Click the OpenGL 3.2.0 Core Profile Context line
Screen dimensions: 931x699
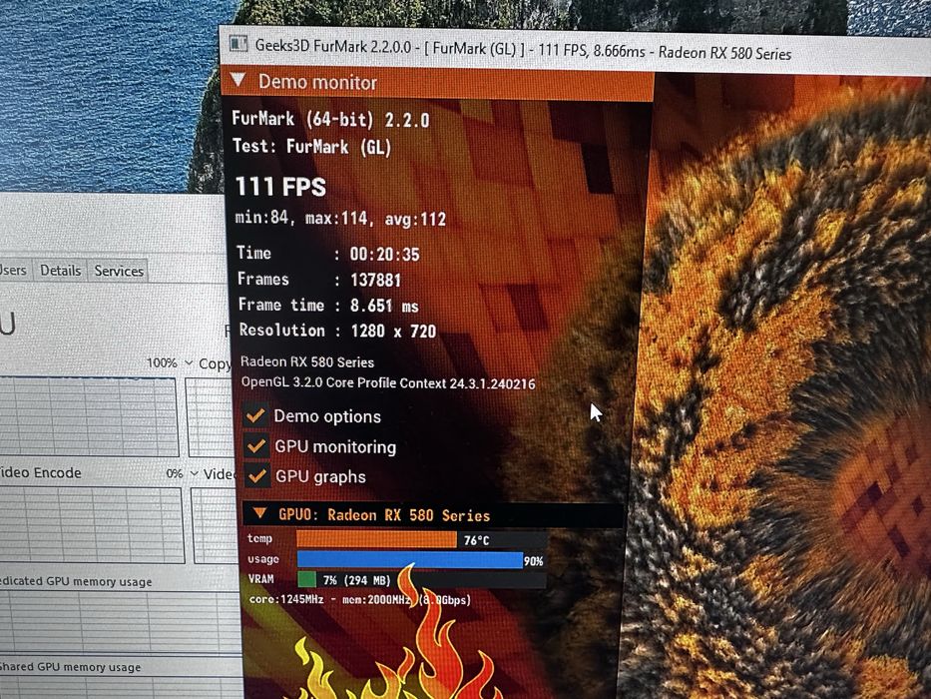[388, 382]
